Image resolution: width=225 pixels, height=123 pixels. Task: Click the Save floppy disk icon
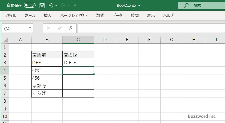point(42,6)
